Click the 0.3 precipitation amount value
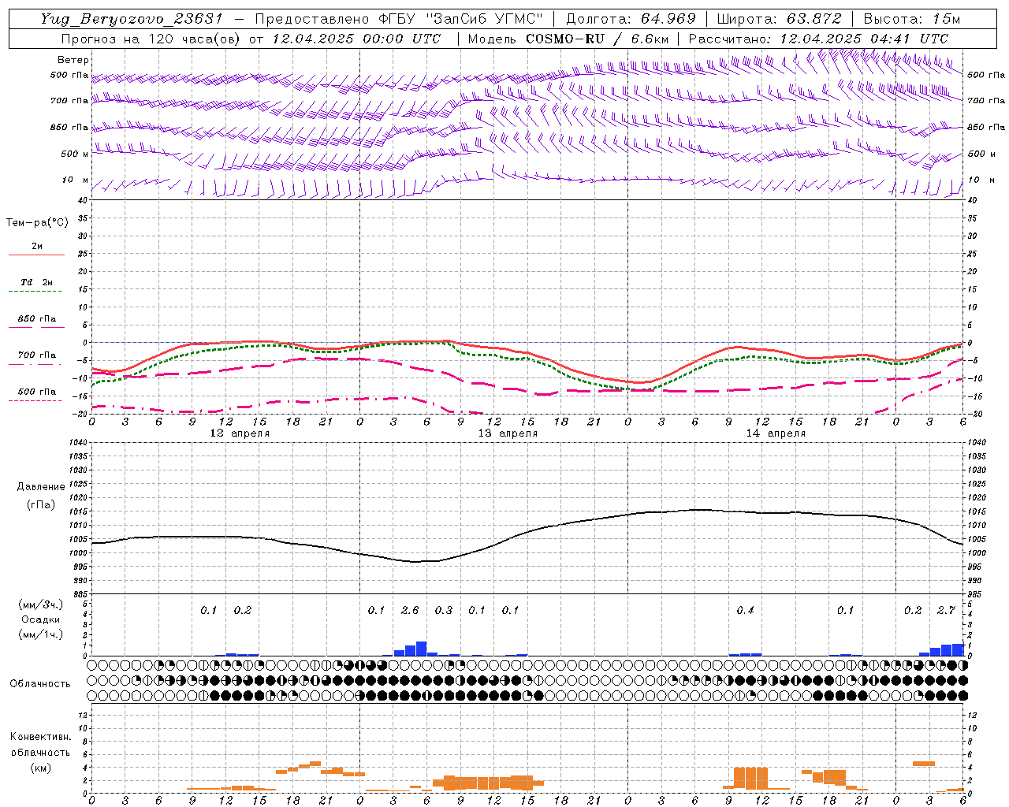This screenshot has width=1009, height=807. (444, 610)
